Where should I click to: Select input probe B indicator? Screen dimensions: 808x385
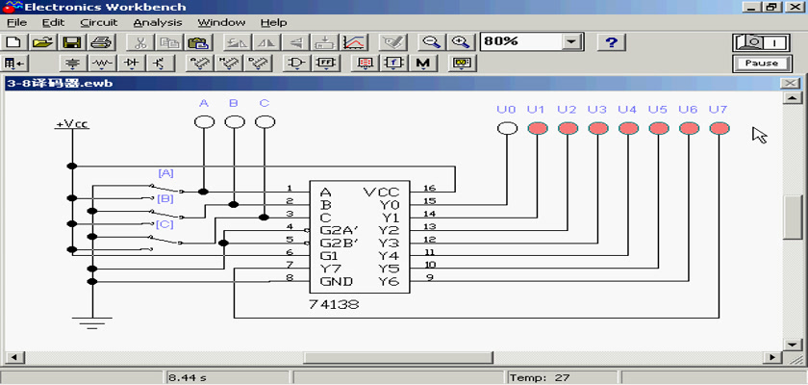(x=235, y=122)
